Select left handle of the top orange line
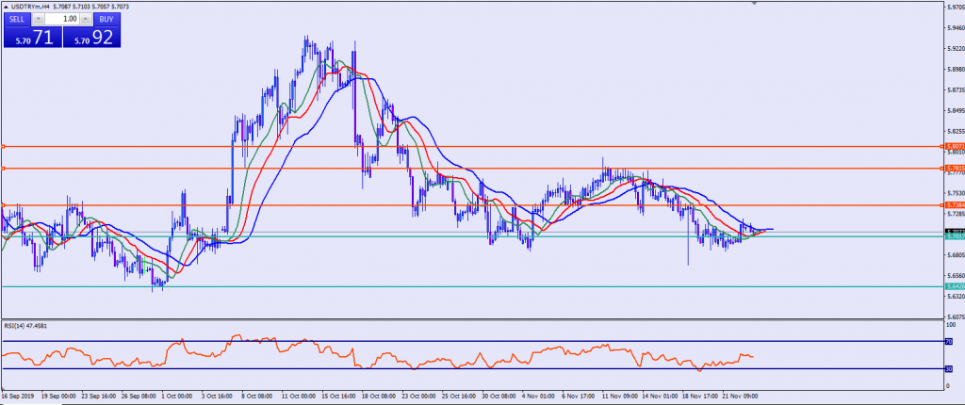 pyautogui.click(x=4, y=147)
